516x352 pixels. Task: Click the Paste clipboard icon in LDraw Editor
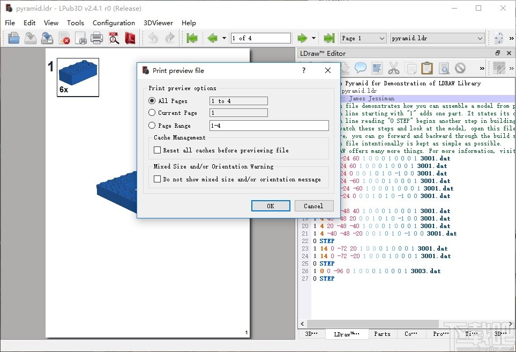pos(427,68)
